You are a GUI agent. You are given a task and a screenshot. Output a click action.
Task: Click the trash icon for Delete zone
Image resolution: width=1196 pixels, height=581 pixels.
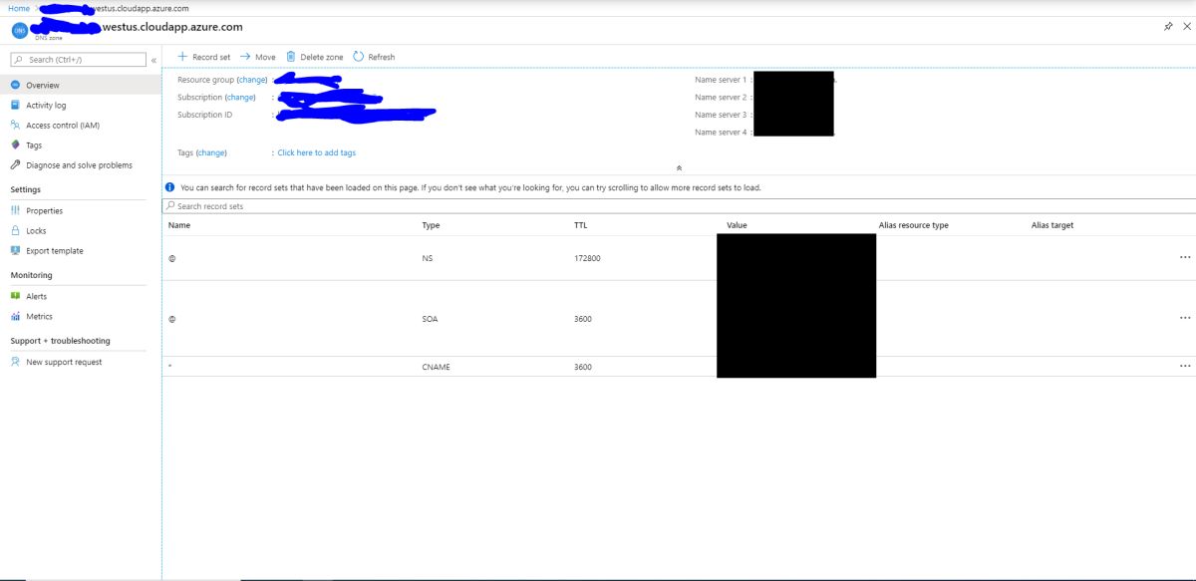291,57
